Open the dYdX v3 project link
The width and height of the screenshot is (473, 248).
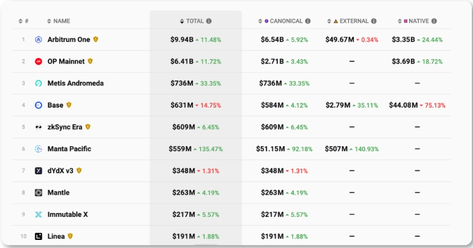point(60,171)
